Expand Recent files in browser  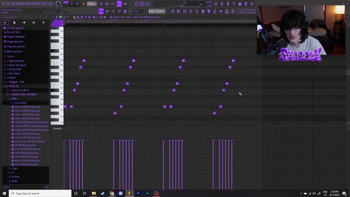point(12,32)
